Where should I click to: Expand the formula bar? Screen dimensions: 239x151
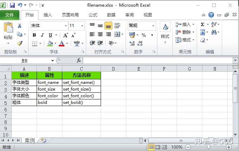pos(235,60)
